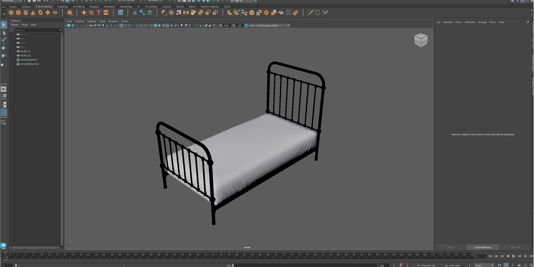Image resolution: width=534 pixels, height=267 pixels.
Task: Click the ViewCube in the viewport
Action: 421,40
